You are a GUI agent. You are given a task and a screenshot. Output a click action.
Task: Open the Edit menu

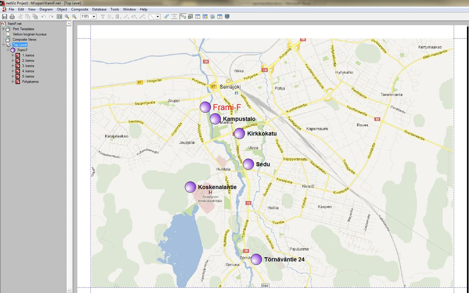tap(21, 9)
